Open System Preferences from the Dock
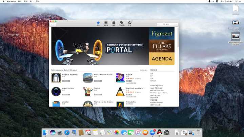Image resolution: width=244 pixels, height=137 pixels. coord(166,133)
